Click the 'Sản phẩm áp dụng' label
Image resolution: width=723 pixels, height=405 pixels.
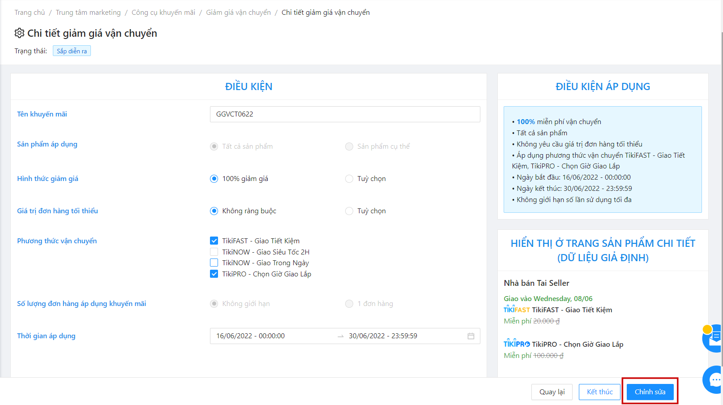[x=47, y=144]
